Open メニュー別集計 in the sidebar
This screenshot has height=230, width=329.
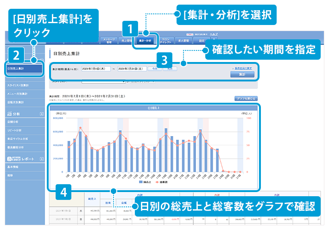(17, 93)
